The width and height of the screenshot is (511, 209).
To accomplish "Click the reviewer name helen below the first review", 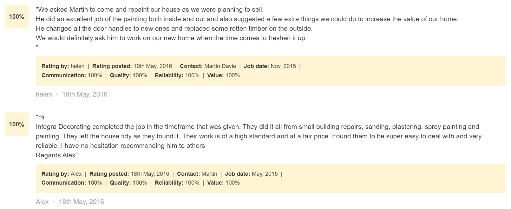I will pyautogui.click(x=44, y=94).
